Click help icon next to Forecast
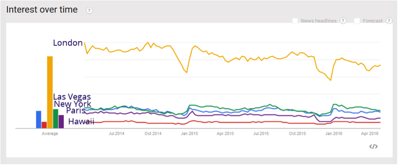This screenshot has height=165, width=398. pyautogui.click(x=389, y=21)
